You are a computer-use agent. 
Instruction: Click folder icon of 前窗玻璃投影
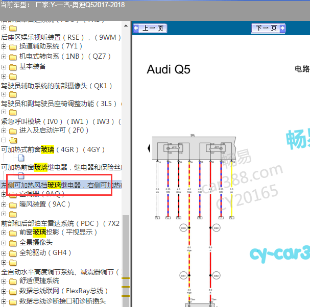pyautogui.click(x=13, y=233)
